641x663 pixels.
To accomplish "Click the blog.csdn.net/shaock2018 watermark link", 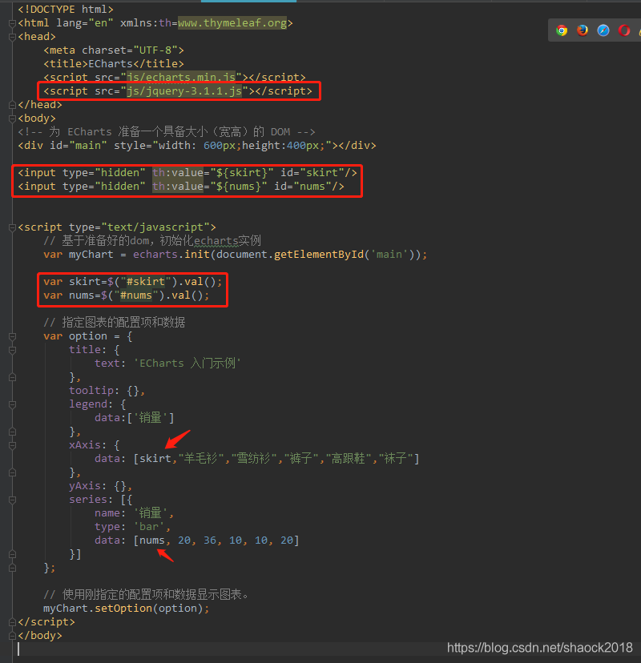I will [539, 648].
